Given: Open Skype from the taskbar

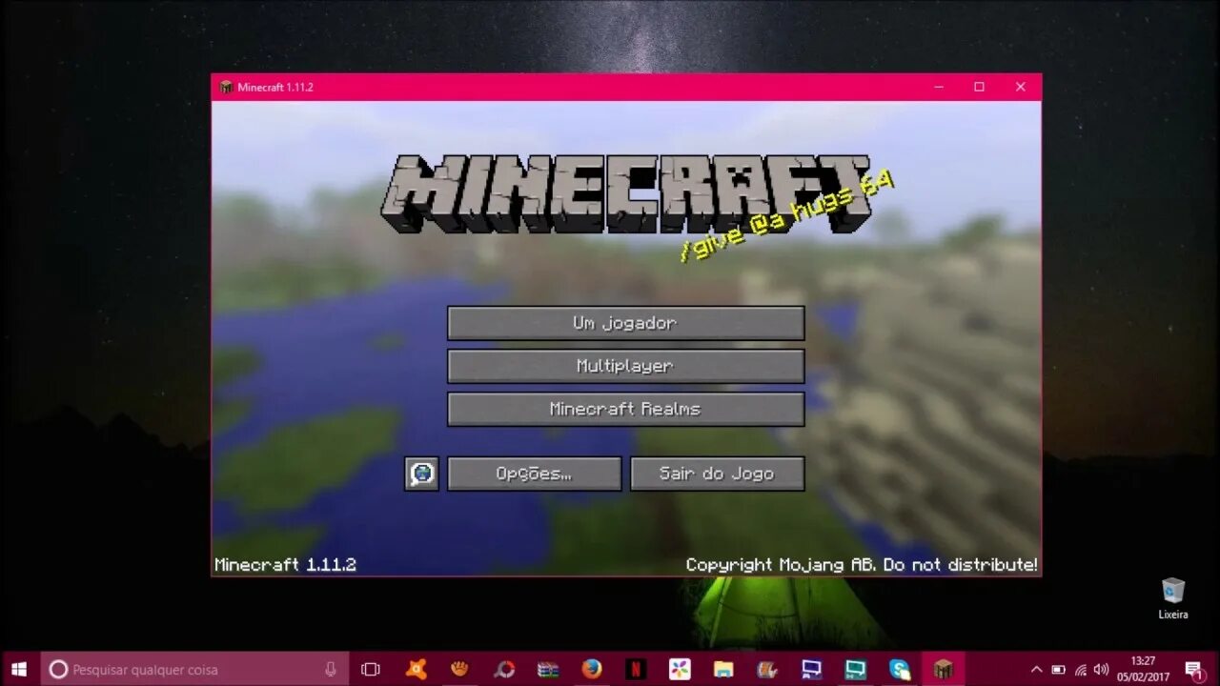Looking at the screenshot, I should [x=899, y=670].
